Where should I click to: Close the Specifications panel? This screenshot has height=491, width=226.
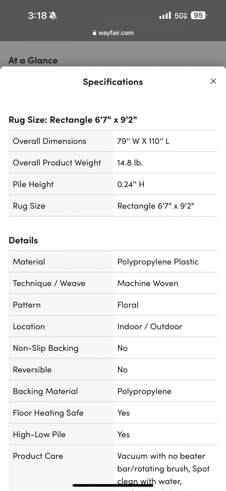[213, 81]
